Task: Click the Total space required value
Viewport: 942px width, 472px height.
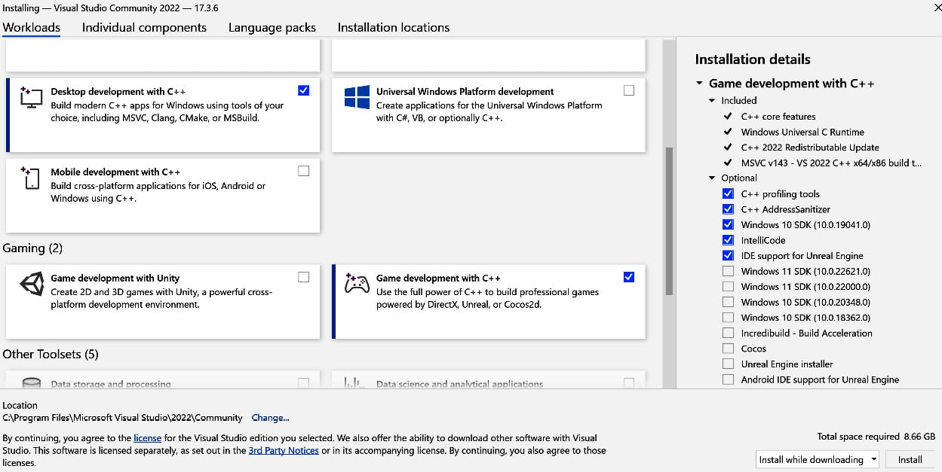Action: click(919, 437)
